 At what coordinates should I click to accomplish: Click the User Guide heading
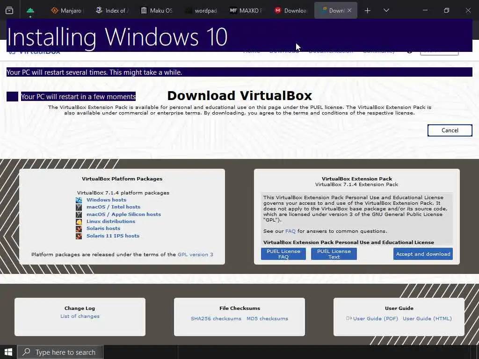[399, 308]
